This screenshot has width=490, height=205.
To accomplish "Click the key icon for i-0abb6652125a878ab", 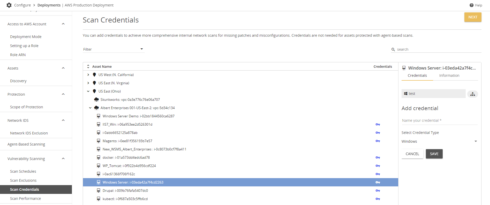I will [x=378, y=133].
